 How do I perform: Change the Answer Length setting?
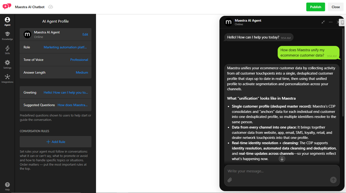click(x=82, y=72)
